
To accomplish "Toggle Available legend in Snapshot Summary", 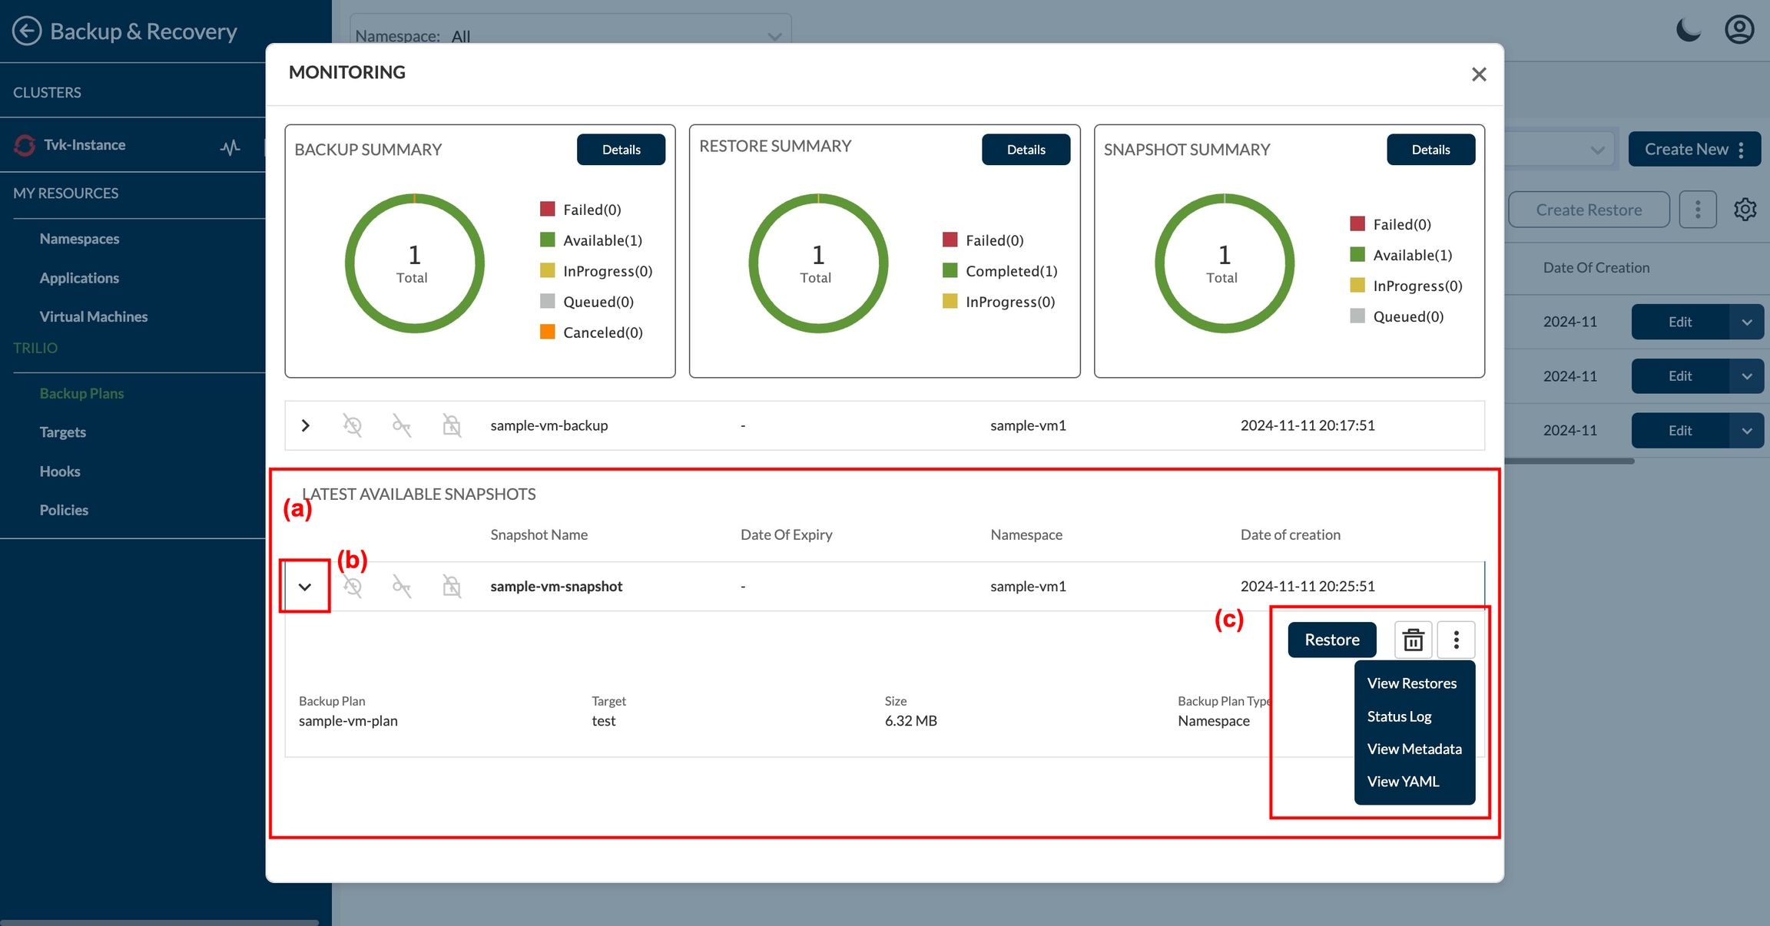I will click(x=1411, y=255).
